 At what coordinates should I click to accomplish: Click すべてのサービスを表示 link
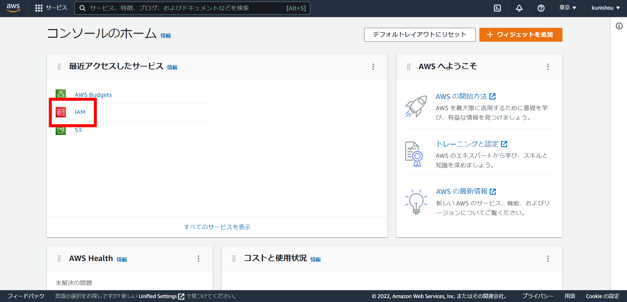pyautogui.click(x=217, y=227)
